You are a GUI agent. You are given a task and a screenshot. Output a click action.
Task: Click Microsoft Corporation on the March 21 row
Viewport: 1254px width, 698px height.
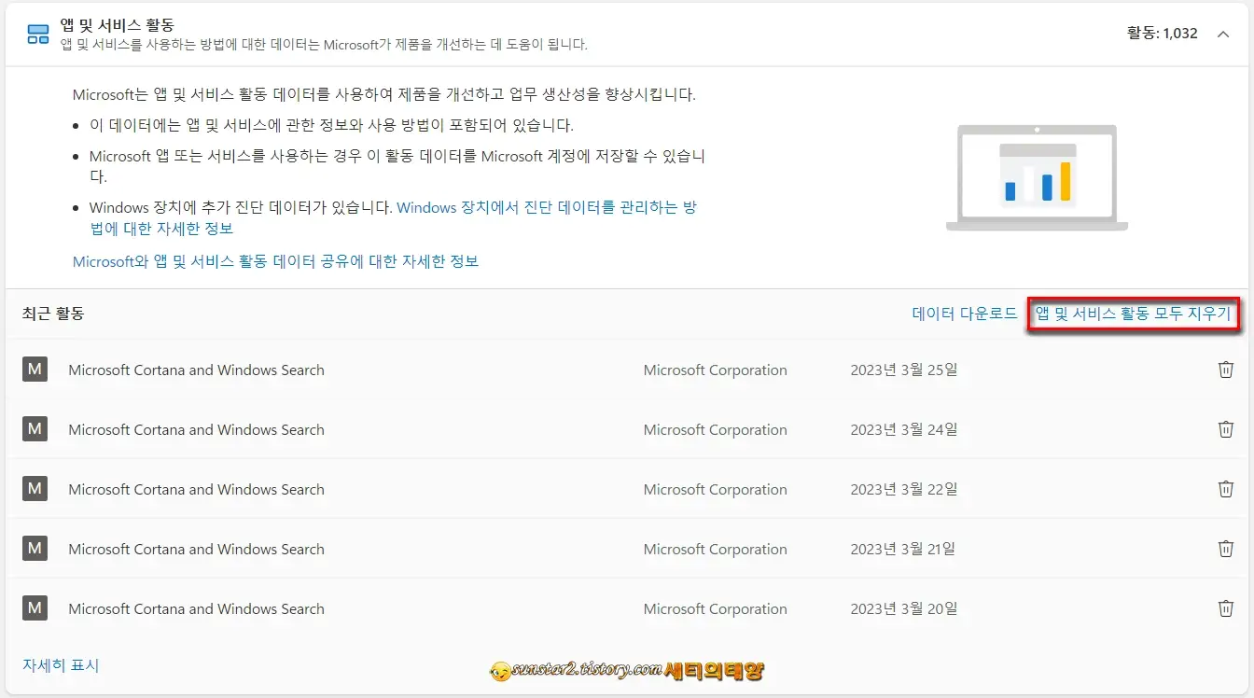pos(715,549)
